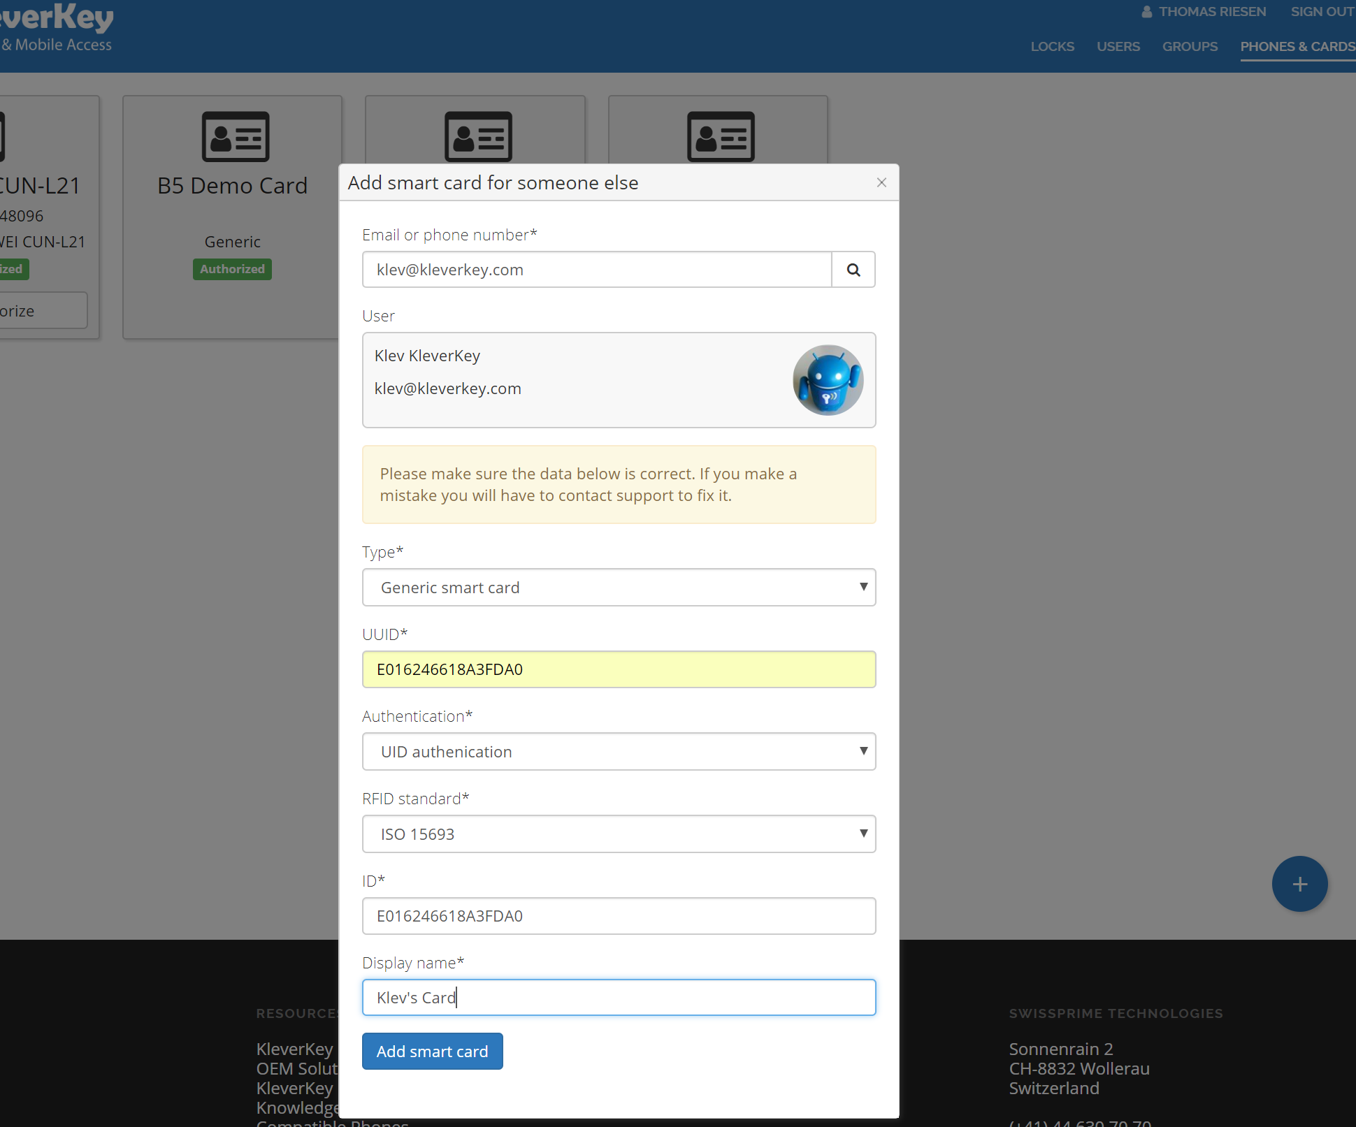Click the B5 Demo Card ID icon
This screenshot has width=1356, height=1127.
pyautogui.click(x=236, y=136)
